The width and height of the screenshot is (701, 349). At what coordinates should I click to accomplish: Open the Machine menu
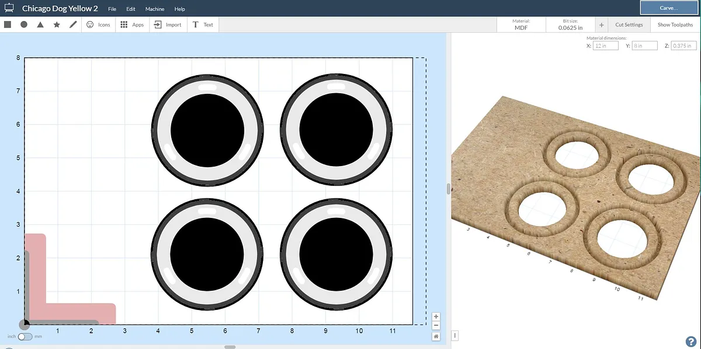[x=154, y=9]
